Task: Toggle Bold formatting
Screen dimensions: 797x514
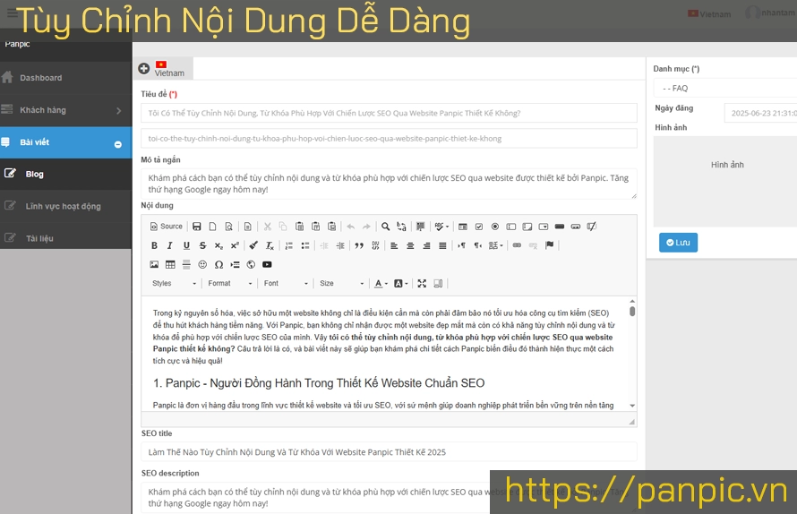Action: click(155, 245)
